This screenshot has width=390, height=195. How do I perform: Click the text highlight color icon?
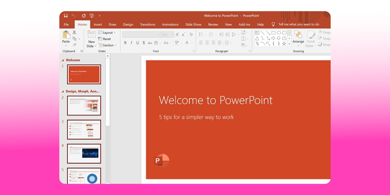177,43
